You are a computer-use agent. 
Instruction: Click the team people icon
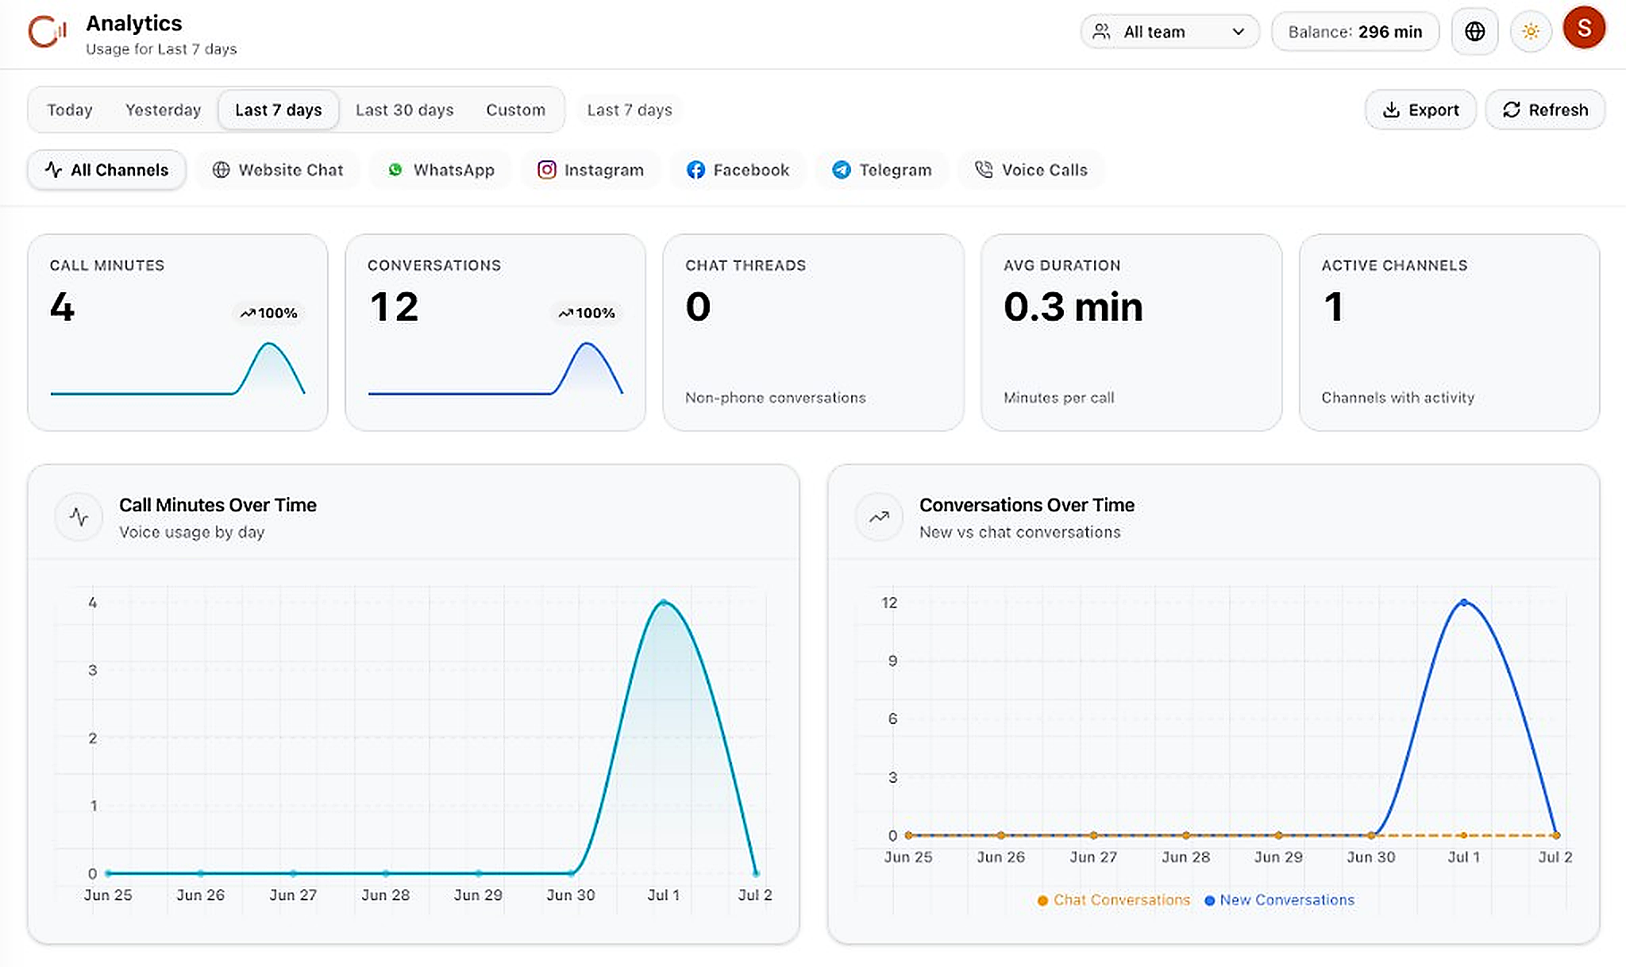tap(1101, 32)
